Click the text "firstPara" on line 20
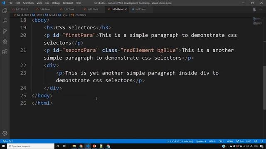Viewport: 266px width, 149px height. (x=79, y=35)
